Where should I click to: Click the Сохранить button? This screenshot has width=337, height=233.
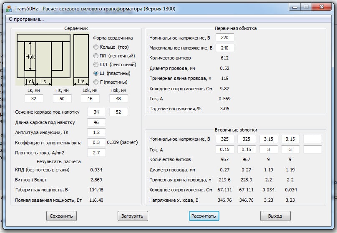(x=61, y=216)
